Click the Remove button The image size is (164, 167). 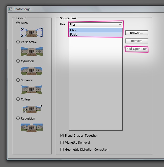coord(136,41)
